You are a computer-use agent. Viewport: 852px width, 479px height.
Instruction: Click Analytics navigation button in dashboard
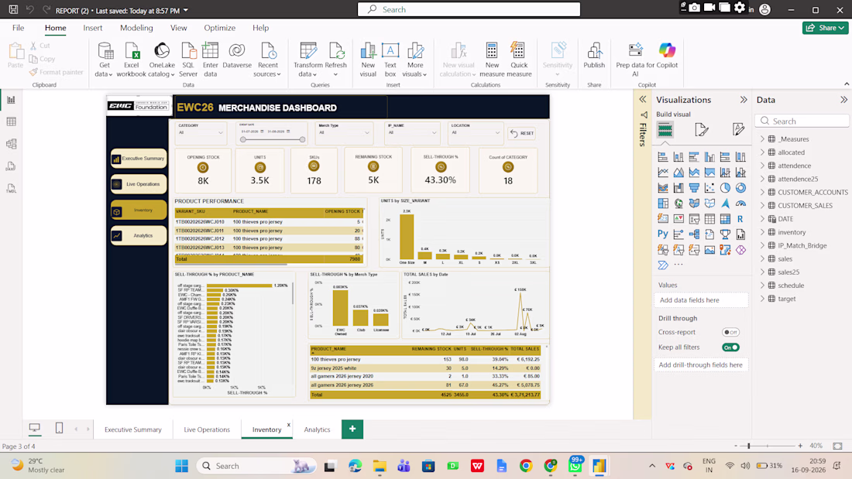(x=139, y=236)
